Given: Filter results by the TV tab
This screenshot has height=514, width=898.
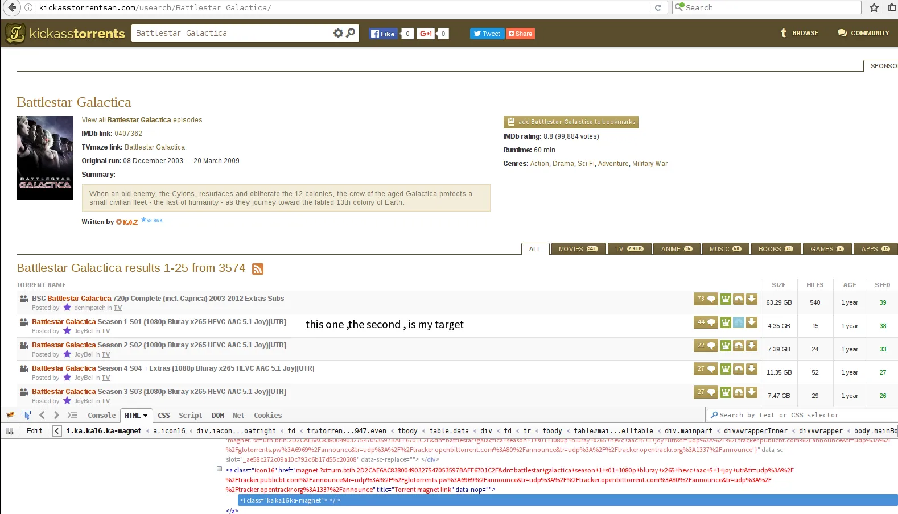Looking at the screenshot, I should click(629, 249).
